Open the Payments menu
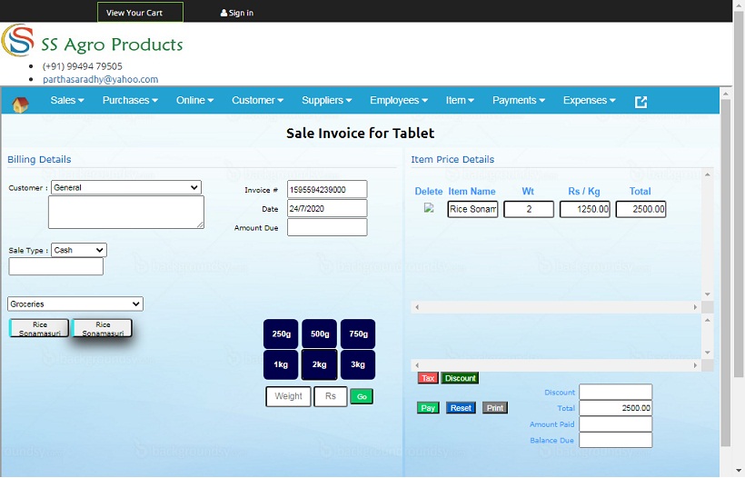The height and width of the screenshot is (478, 745). coord(519,100)
